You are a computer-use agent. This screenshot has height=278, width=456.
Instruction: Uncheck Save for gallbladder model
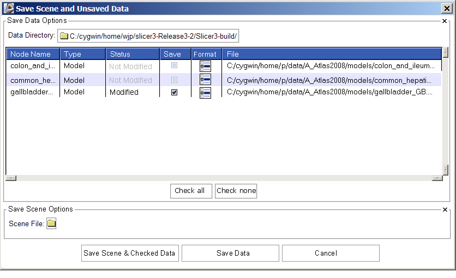[174, 93]
